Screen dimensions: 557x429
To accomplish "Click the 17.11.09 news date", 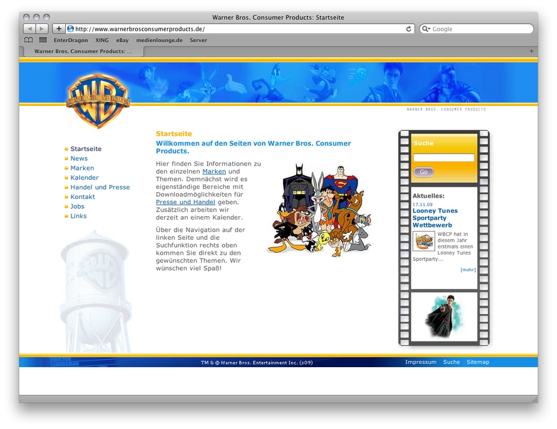I will (422, 204).
